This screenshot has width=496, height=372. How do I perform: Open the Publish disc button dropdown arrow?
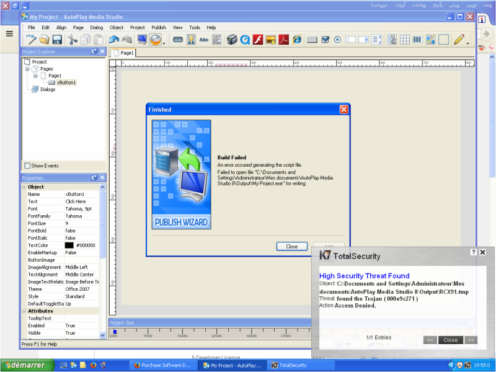click(x=164, y=41)
